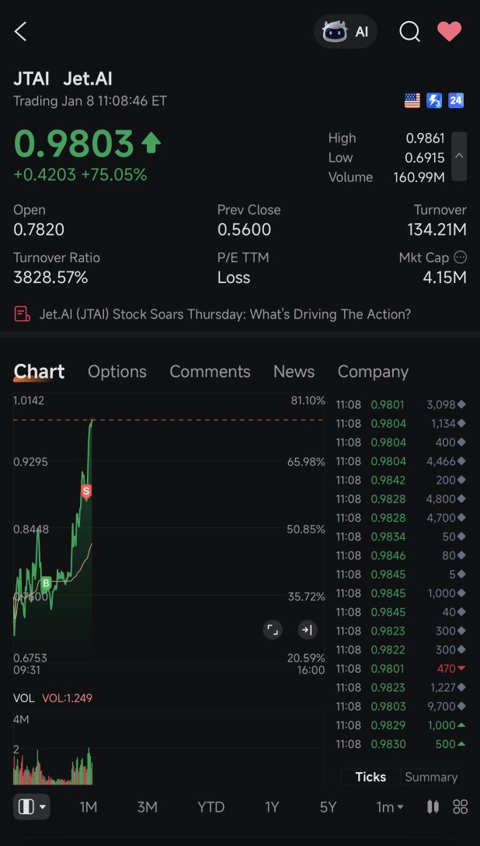Toggle the favorite heart icon
The height and width of the screenshot is (846, 480).
pyautogui.click(x=449, y=31)
